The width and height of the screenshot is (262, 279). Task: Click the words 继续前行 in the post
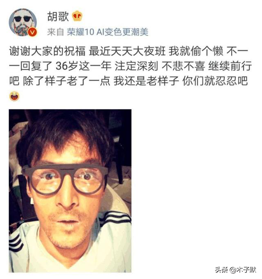click(230, 66)
